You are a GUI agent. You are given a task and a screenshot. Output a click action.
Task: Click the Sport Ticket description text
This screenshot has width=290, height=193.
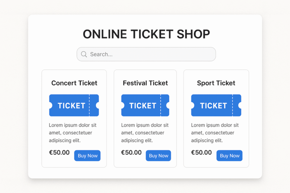[x=214, y=133]
